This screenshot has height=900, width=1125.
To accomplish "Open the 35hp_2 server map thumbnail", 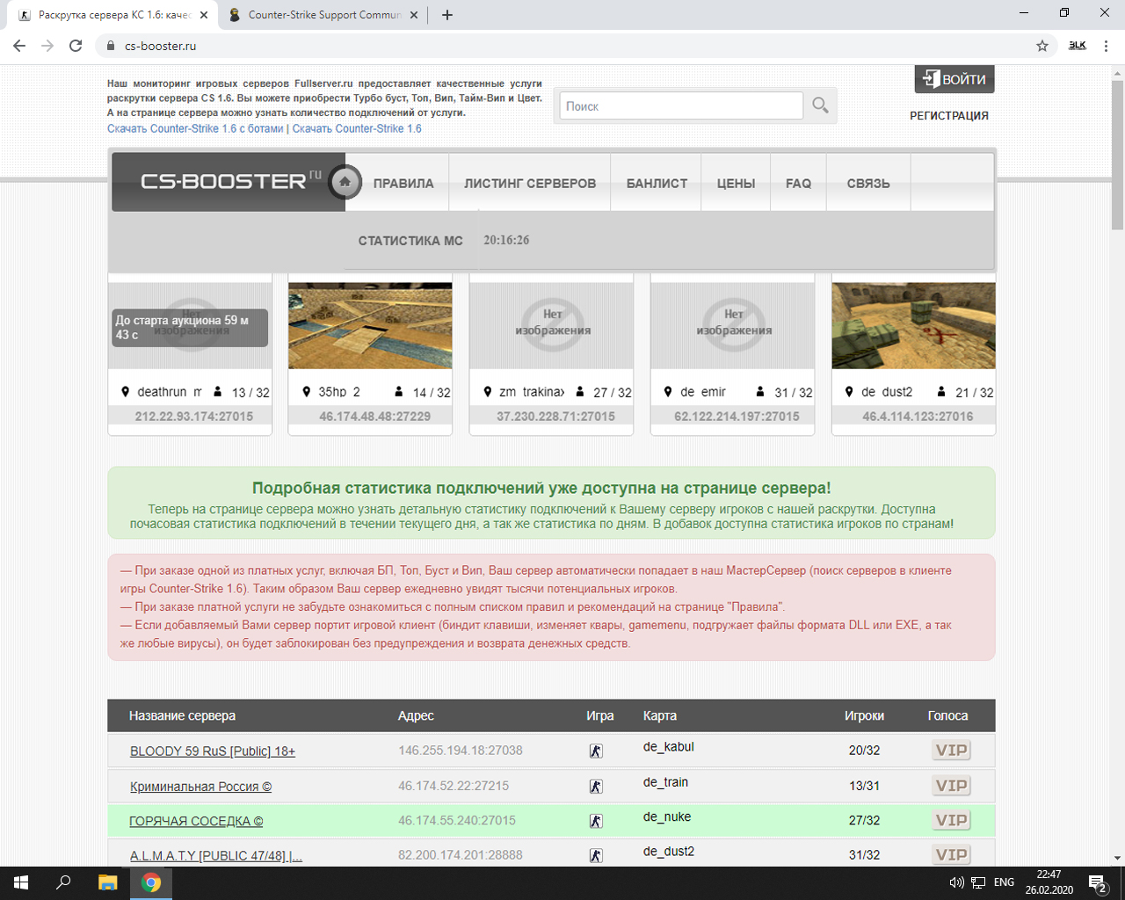I will (370, 325).
